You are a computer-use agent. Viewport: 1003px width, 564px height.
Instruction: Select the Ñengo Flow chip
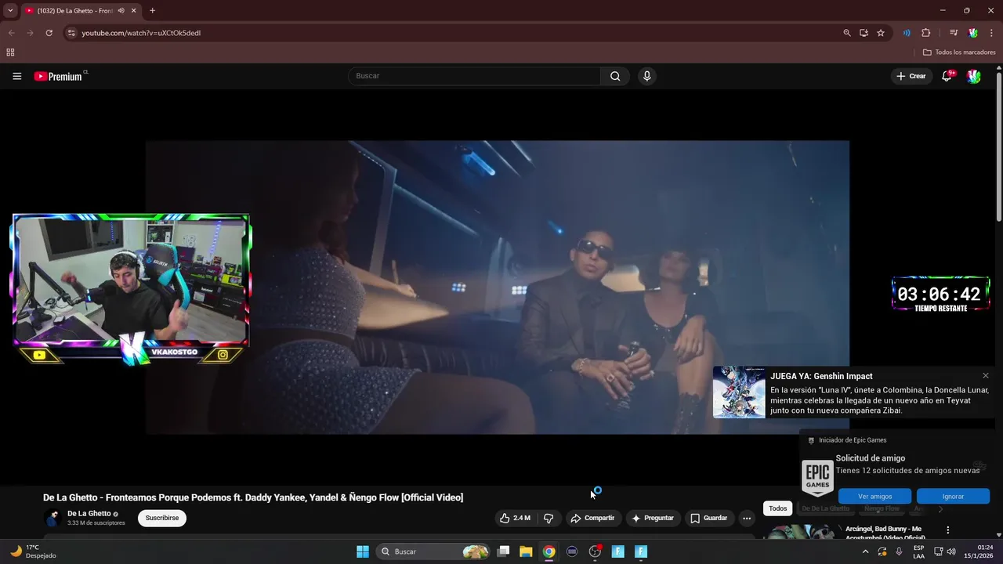tap(882, 508)
